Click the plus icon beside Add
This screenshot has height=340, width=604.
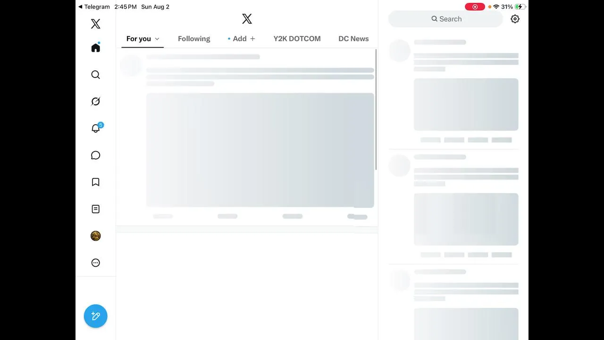point(252,39)
